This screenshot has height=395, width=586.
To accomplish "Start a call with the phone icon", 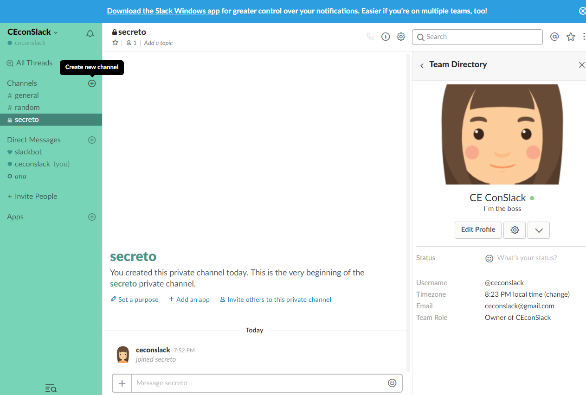I will pos(370,37).
